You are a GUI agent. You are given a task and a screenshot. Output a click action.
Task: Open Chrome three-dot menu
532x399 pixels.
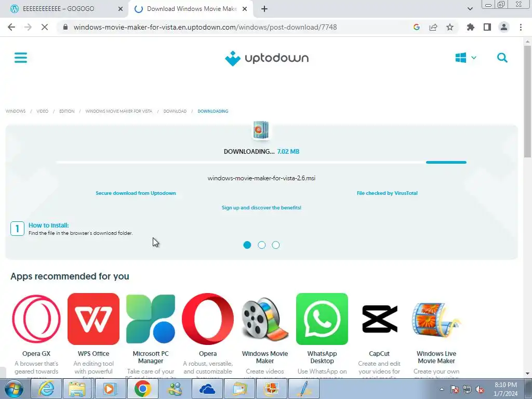pyautogui.click(x=521, y=27)
